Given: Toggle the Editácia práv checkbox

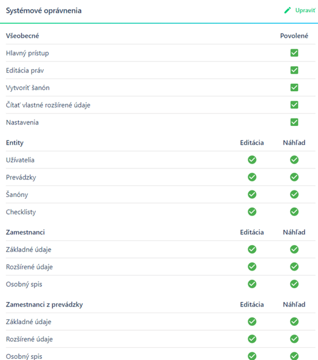Looking at the screenshot, I should pos(294,71).
